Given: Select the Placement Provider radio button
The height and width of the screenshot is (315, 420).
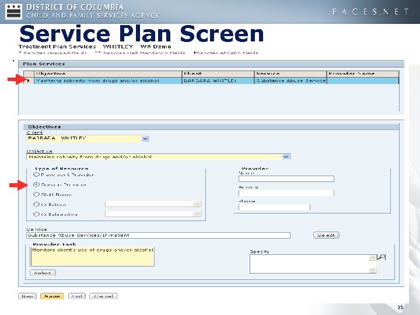Looking at the screenshot, I should (36, 174).
